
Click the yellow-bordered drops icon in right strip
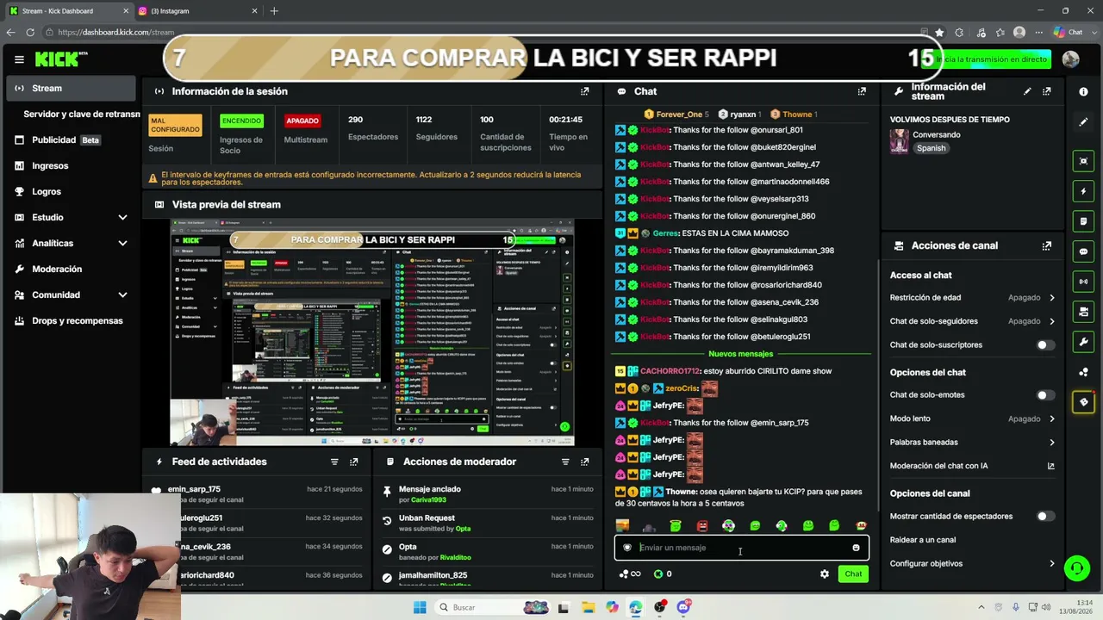point(1083,402)
